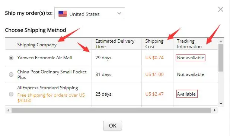This screenshot has height=136, width=230.
Task: Click the horizontal scrollbar left arrow
Action: pyautogui.click(x=8, y=110)
